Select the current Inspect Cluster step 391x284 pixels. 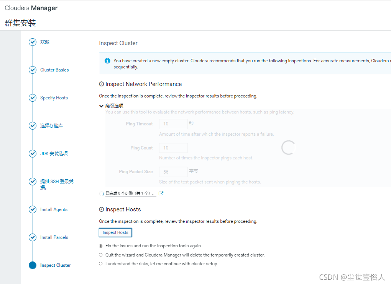pyautogui.click(x=56, y=265)
